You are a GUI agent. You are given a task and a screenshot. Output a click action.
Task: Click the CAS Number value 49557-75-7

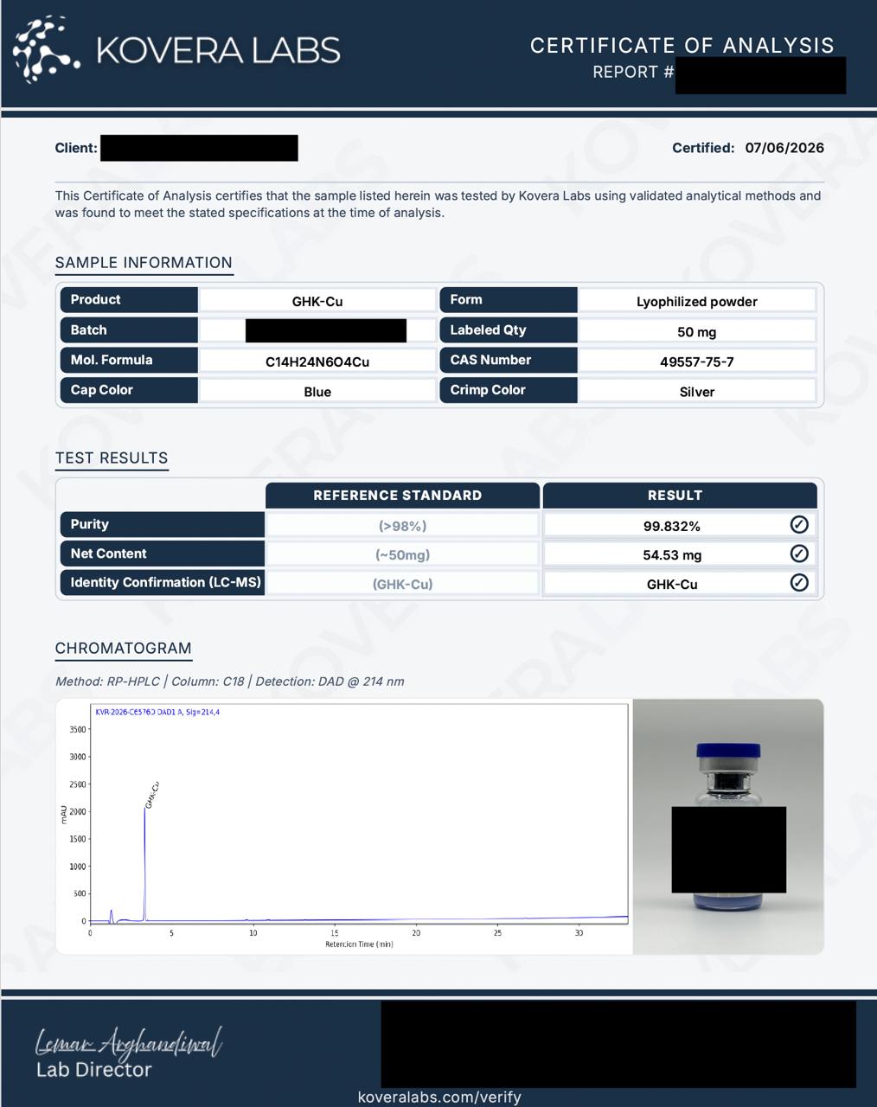coord(697,362)
